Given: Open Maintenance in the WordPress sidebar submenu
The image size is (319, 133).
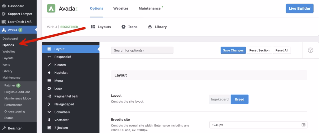Looking at the screenshot, I should click(x=12, y=78).
